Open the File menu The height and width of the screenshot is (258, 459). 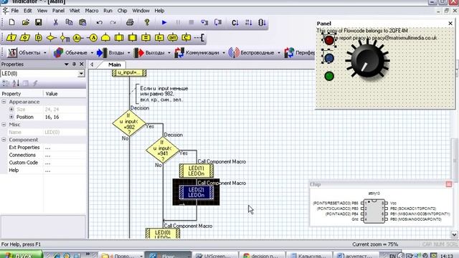tap(14, 11)
